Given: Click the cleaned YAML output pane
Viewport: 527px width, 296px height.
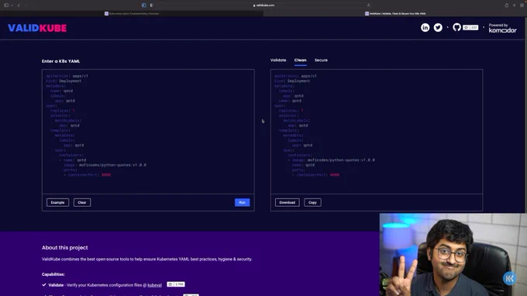Looking at the screenshot, I should 377,132.
